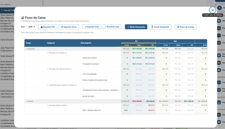Click the Grupo column header
225x129 pixels.
click(28, 43)
